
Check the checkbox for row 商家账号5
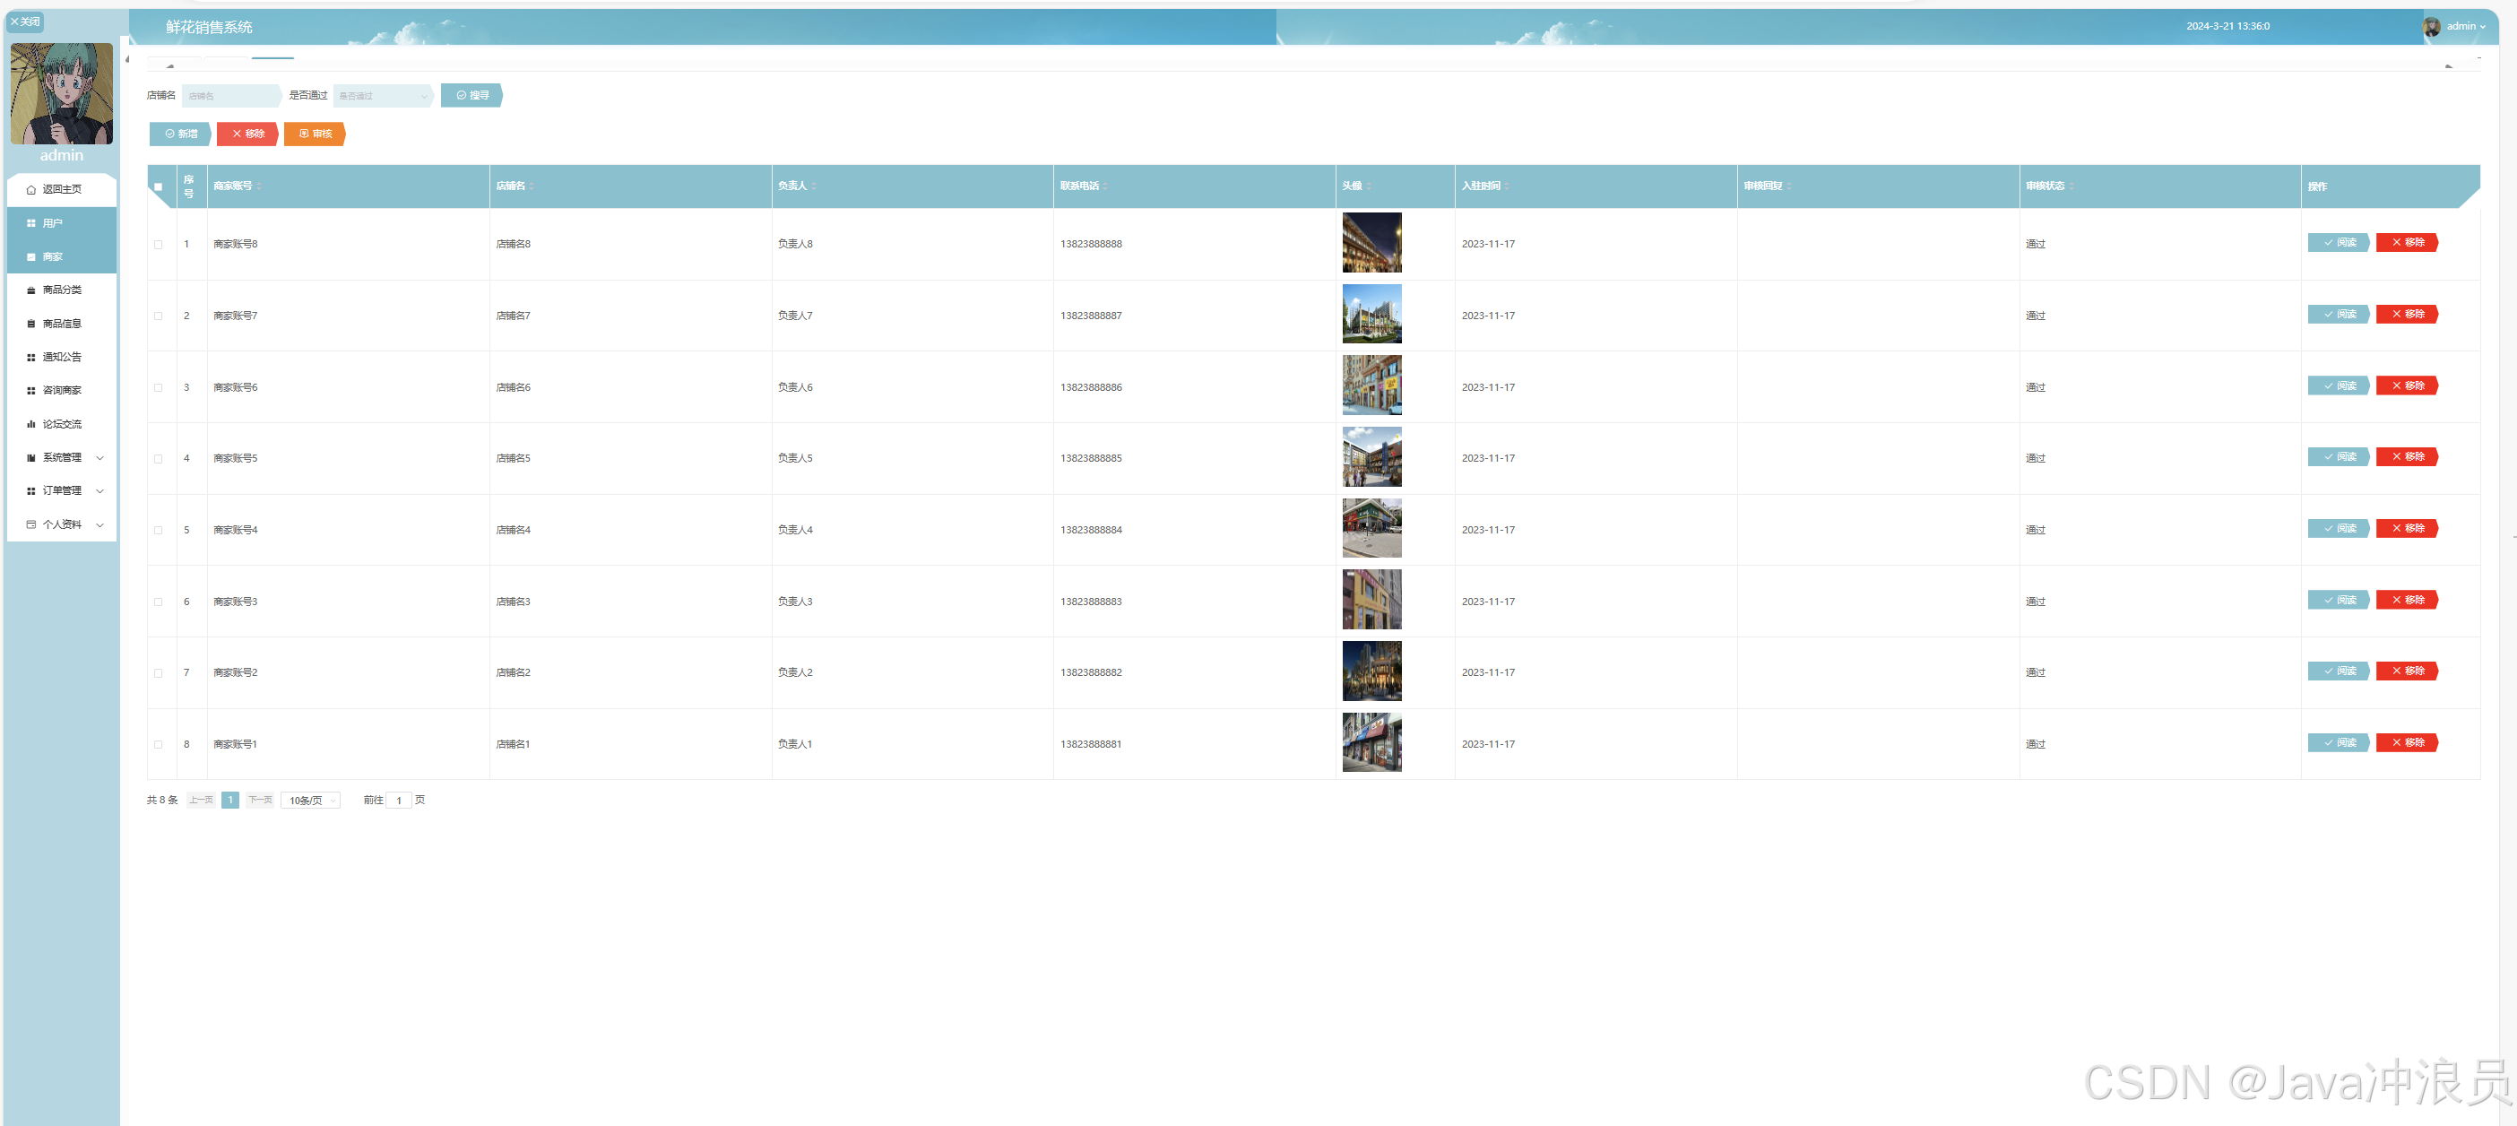click(159, 458)
